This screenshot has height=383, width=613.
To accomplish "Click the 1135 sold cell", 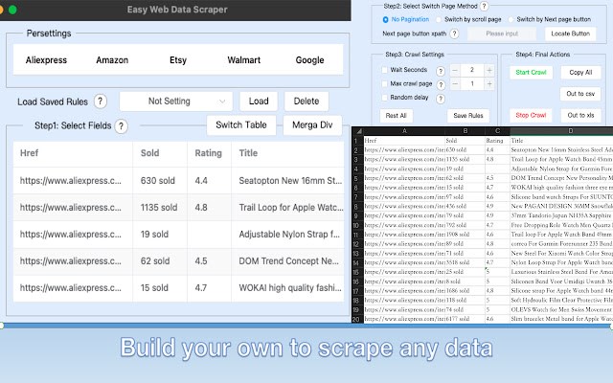I will (160, 208).
